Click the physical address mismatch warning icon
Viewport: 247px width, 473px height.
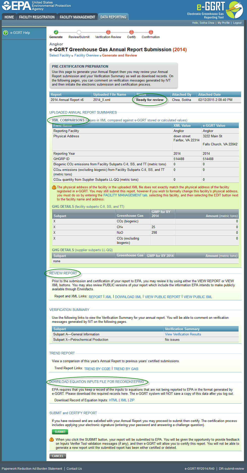[54, 187]
